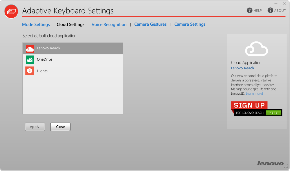This screenshot has height=171, width=290.
Task: Go to the Camera Gestures tab
Action: [150, 24]
